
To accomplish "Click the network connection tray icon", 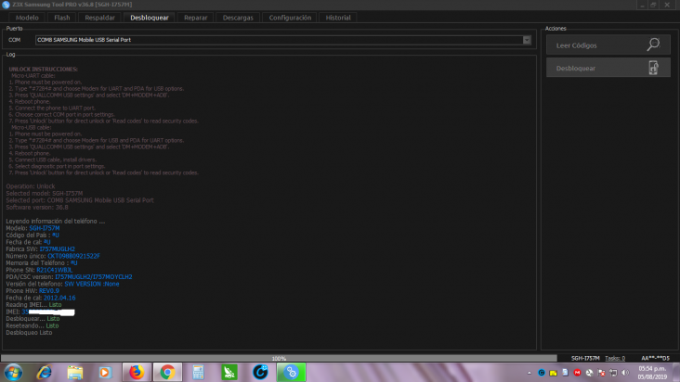I will point(613,373).
